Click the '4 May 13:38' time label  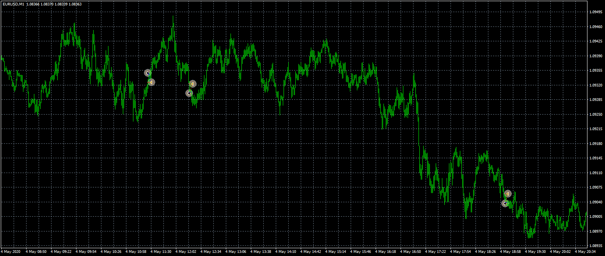tap(261, 252)
